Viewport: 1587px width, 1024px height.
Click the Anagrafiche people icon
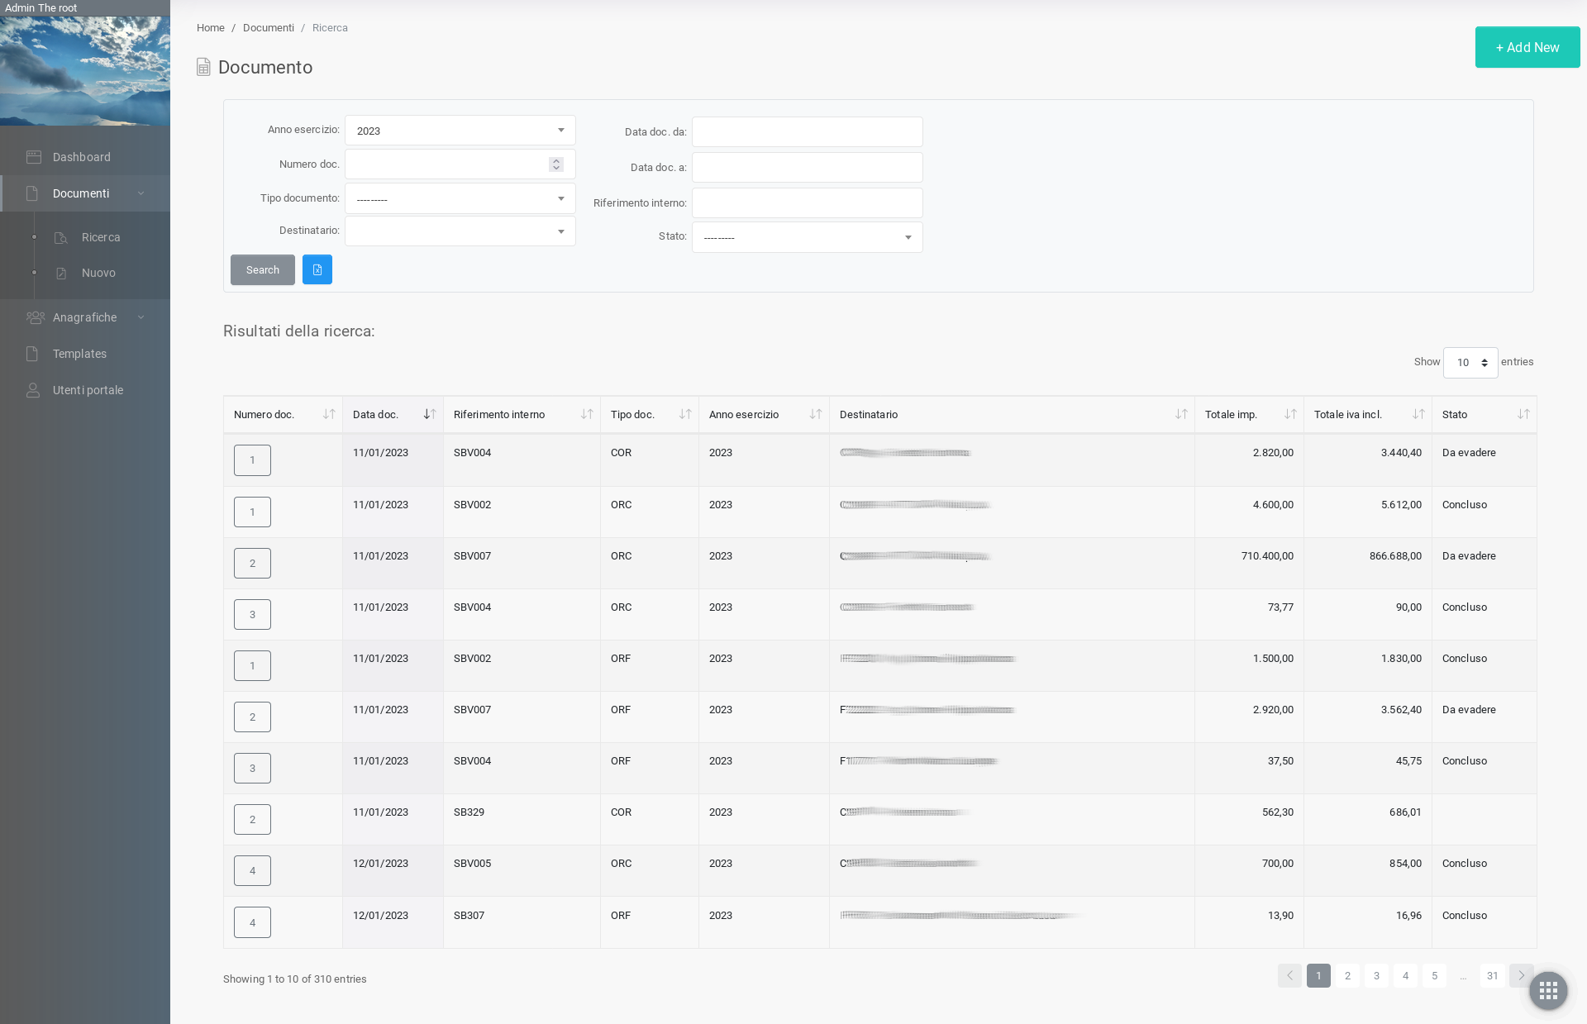pyautogui.click(x=35, y=317)
